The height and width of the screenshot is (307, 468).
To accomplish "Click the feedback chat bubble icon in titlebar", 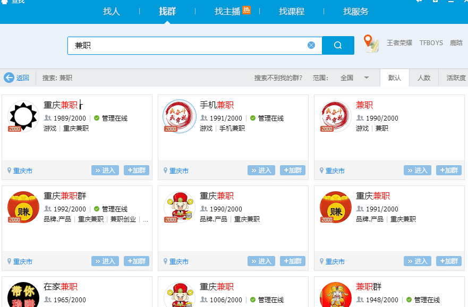I will coord(419,2).
